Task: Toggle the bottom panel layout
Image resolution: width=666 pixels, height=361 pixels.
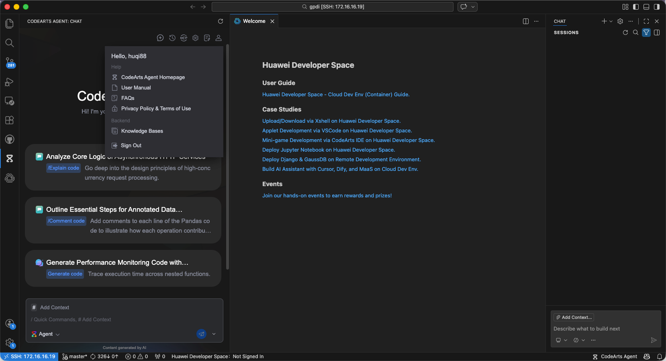Action: [646, 7]
